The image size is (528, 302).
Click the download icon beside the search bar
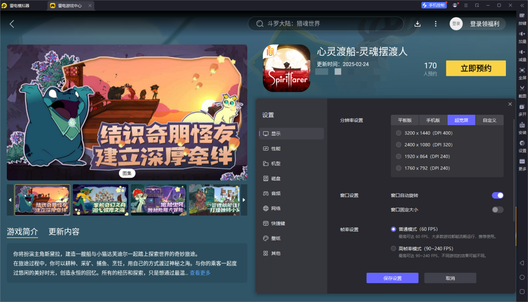click(417, 24)
